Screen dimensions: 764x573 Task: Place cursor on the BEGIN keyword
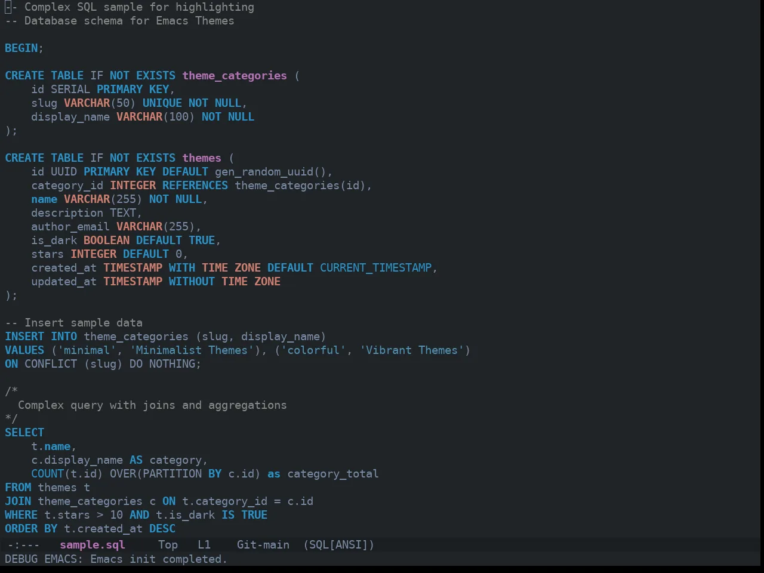[x=21, y=48]
